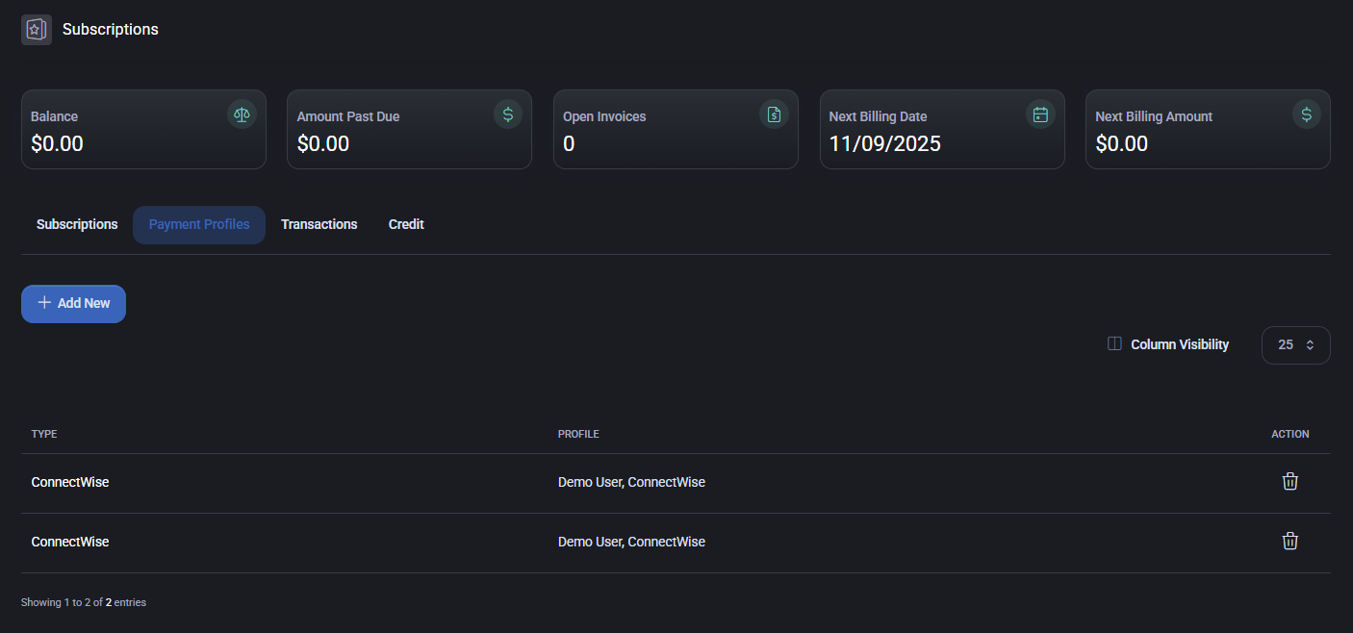The height and width of the screenshot is (633, 1353).
Task: Select the Payment Profiles tab
Action: (199, 225)
